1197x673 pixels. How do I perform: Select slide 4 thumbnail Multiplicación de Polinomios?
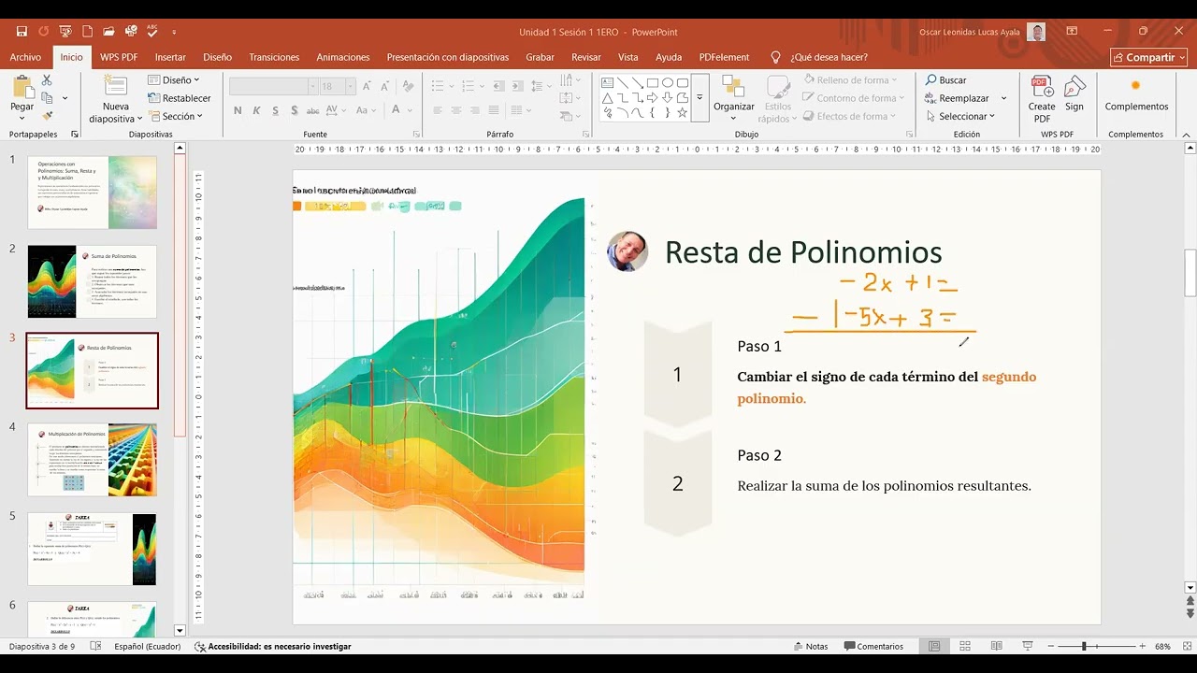click(92, 460)
